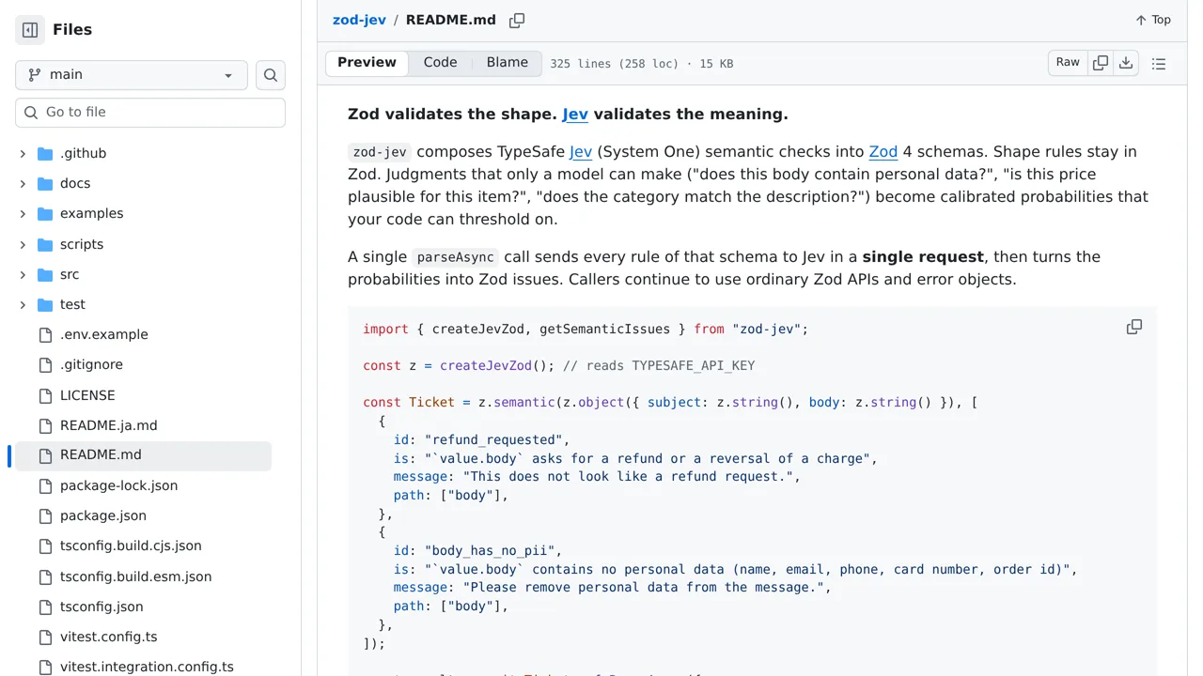
Task: Click the docs folder icon
Action: click(45, 183)
